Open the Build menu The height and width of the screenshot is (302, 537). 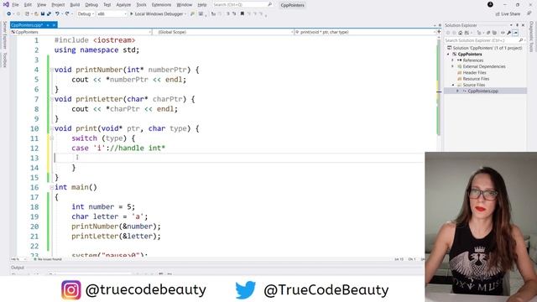[75, 5]
